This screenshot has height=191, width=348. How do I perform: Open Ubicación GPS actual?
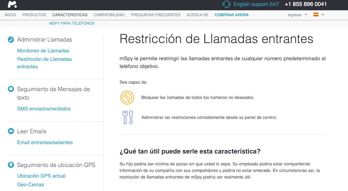pos(41,176)
